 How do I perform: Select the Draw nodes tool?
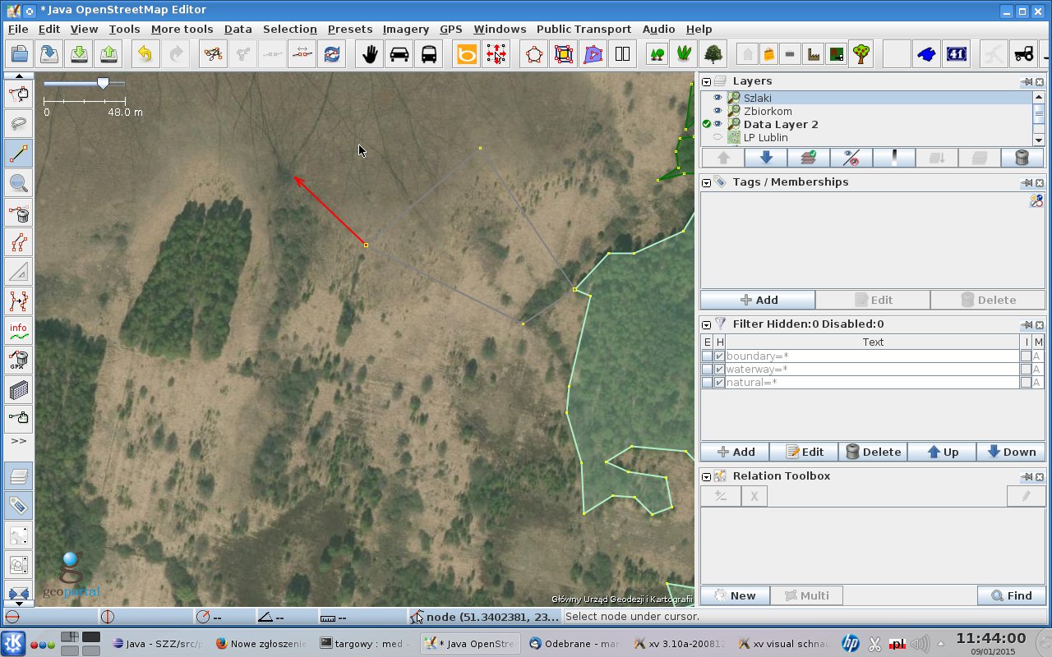[x=18, y=154]
